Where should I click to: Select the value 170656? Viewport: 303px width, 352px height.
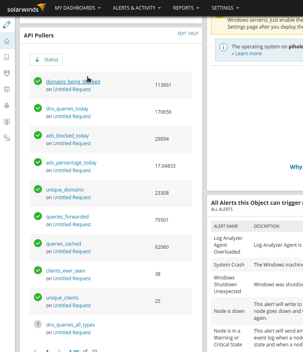[x=163, y=112]
